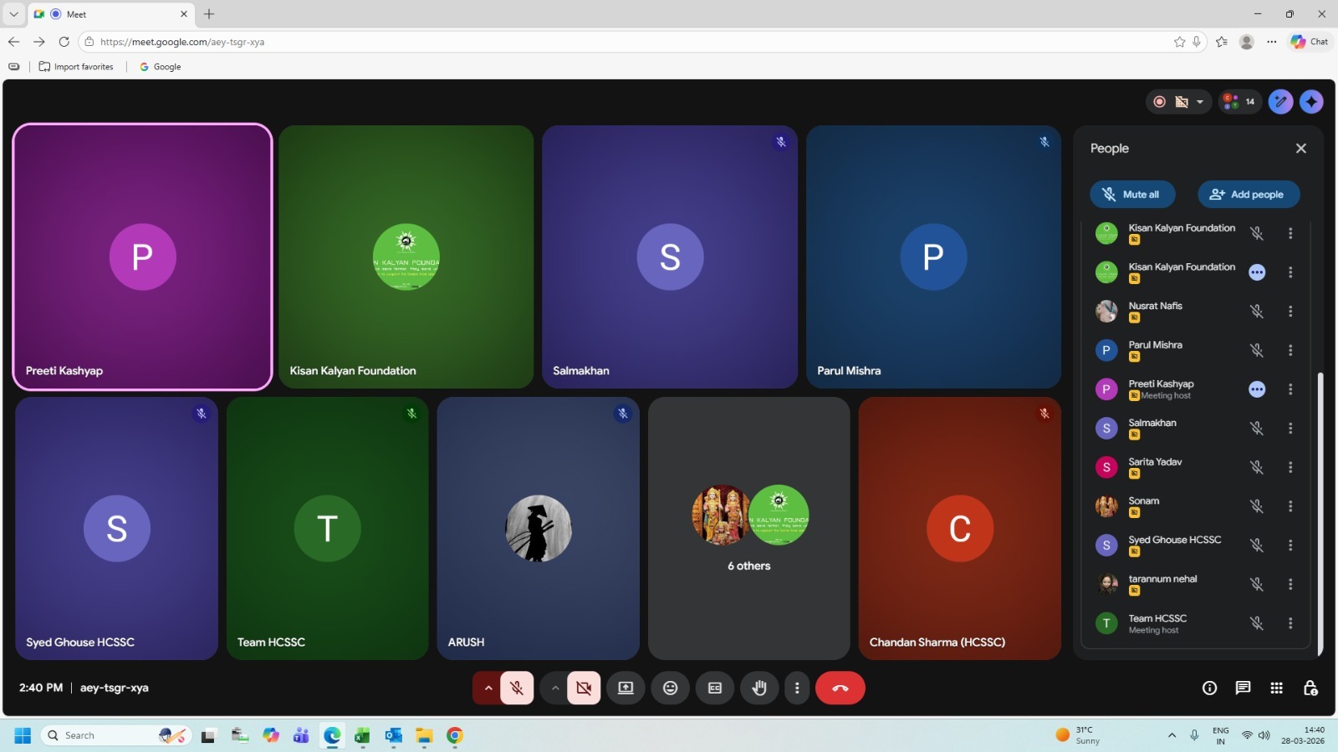Click the Mute all button
This screenshot has width=1338, height=752.
coord(1132,195)
